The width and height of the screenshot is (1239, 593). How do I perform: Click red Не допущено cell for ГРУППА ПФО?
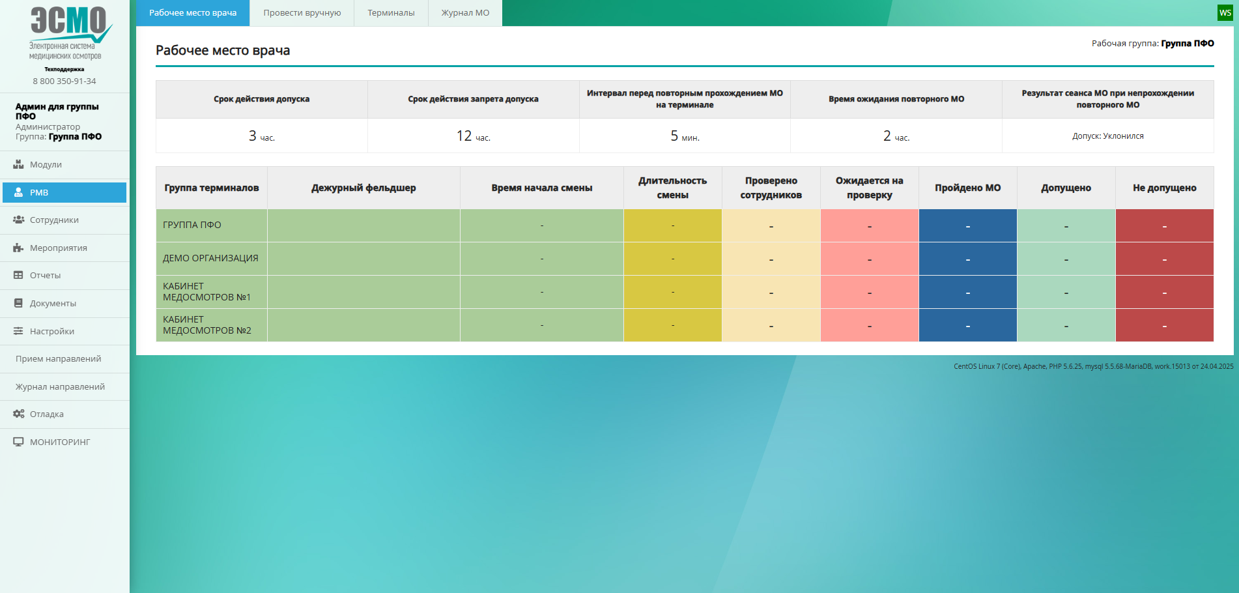1164,225
